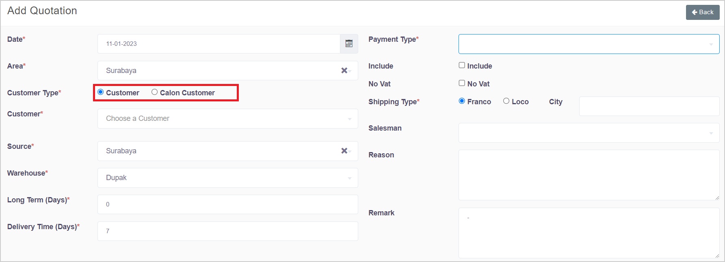Screen dimensions: 725x262
Task: Expand the Salesman dropdown
Action: click(589, 133)
